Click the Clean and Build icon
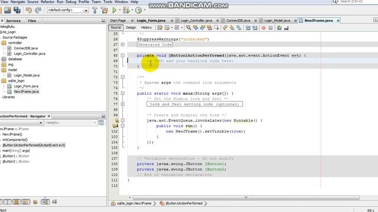Viewport: 378px width, 212px height. coord(105,10)
